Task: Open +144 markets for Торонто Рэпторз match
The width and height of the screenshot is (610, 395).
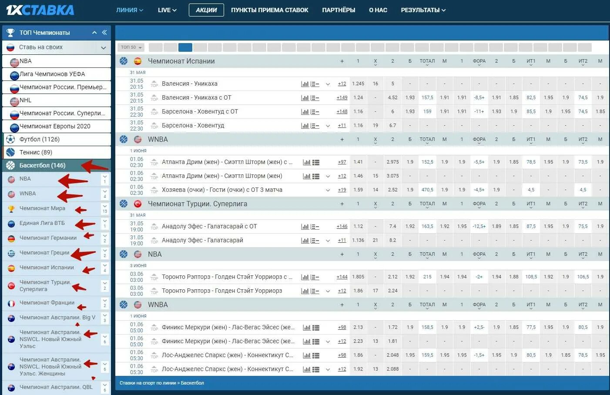Action: coord(342,277)
